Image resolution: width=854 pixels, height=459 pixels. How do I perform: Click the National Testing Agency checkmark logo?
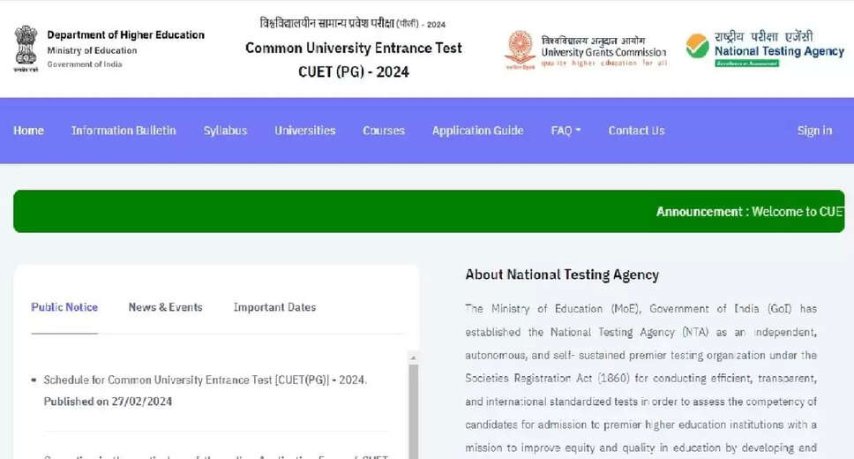pos(697,46)
